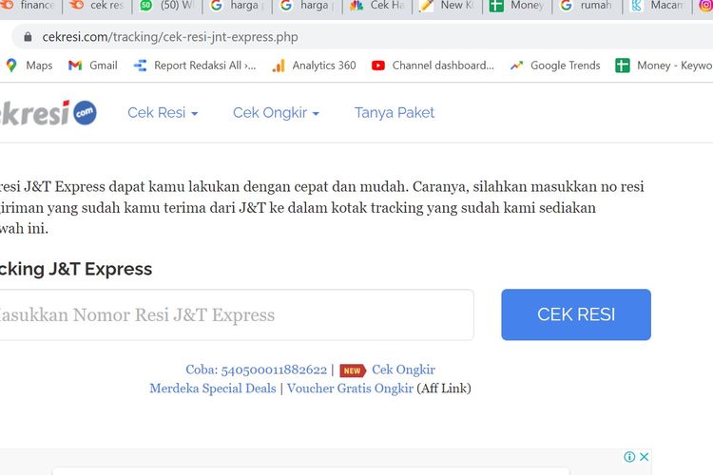
Task: Open the Voucher Gratis Ongkir link
Action: (350, 388)
